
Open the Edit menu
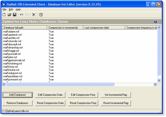11,9
